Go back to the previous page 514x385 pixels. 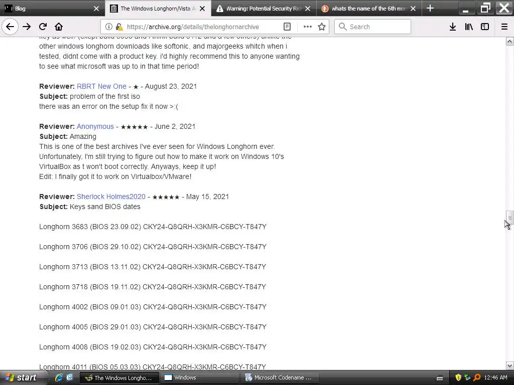[x=10, y=27]
